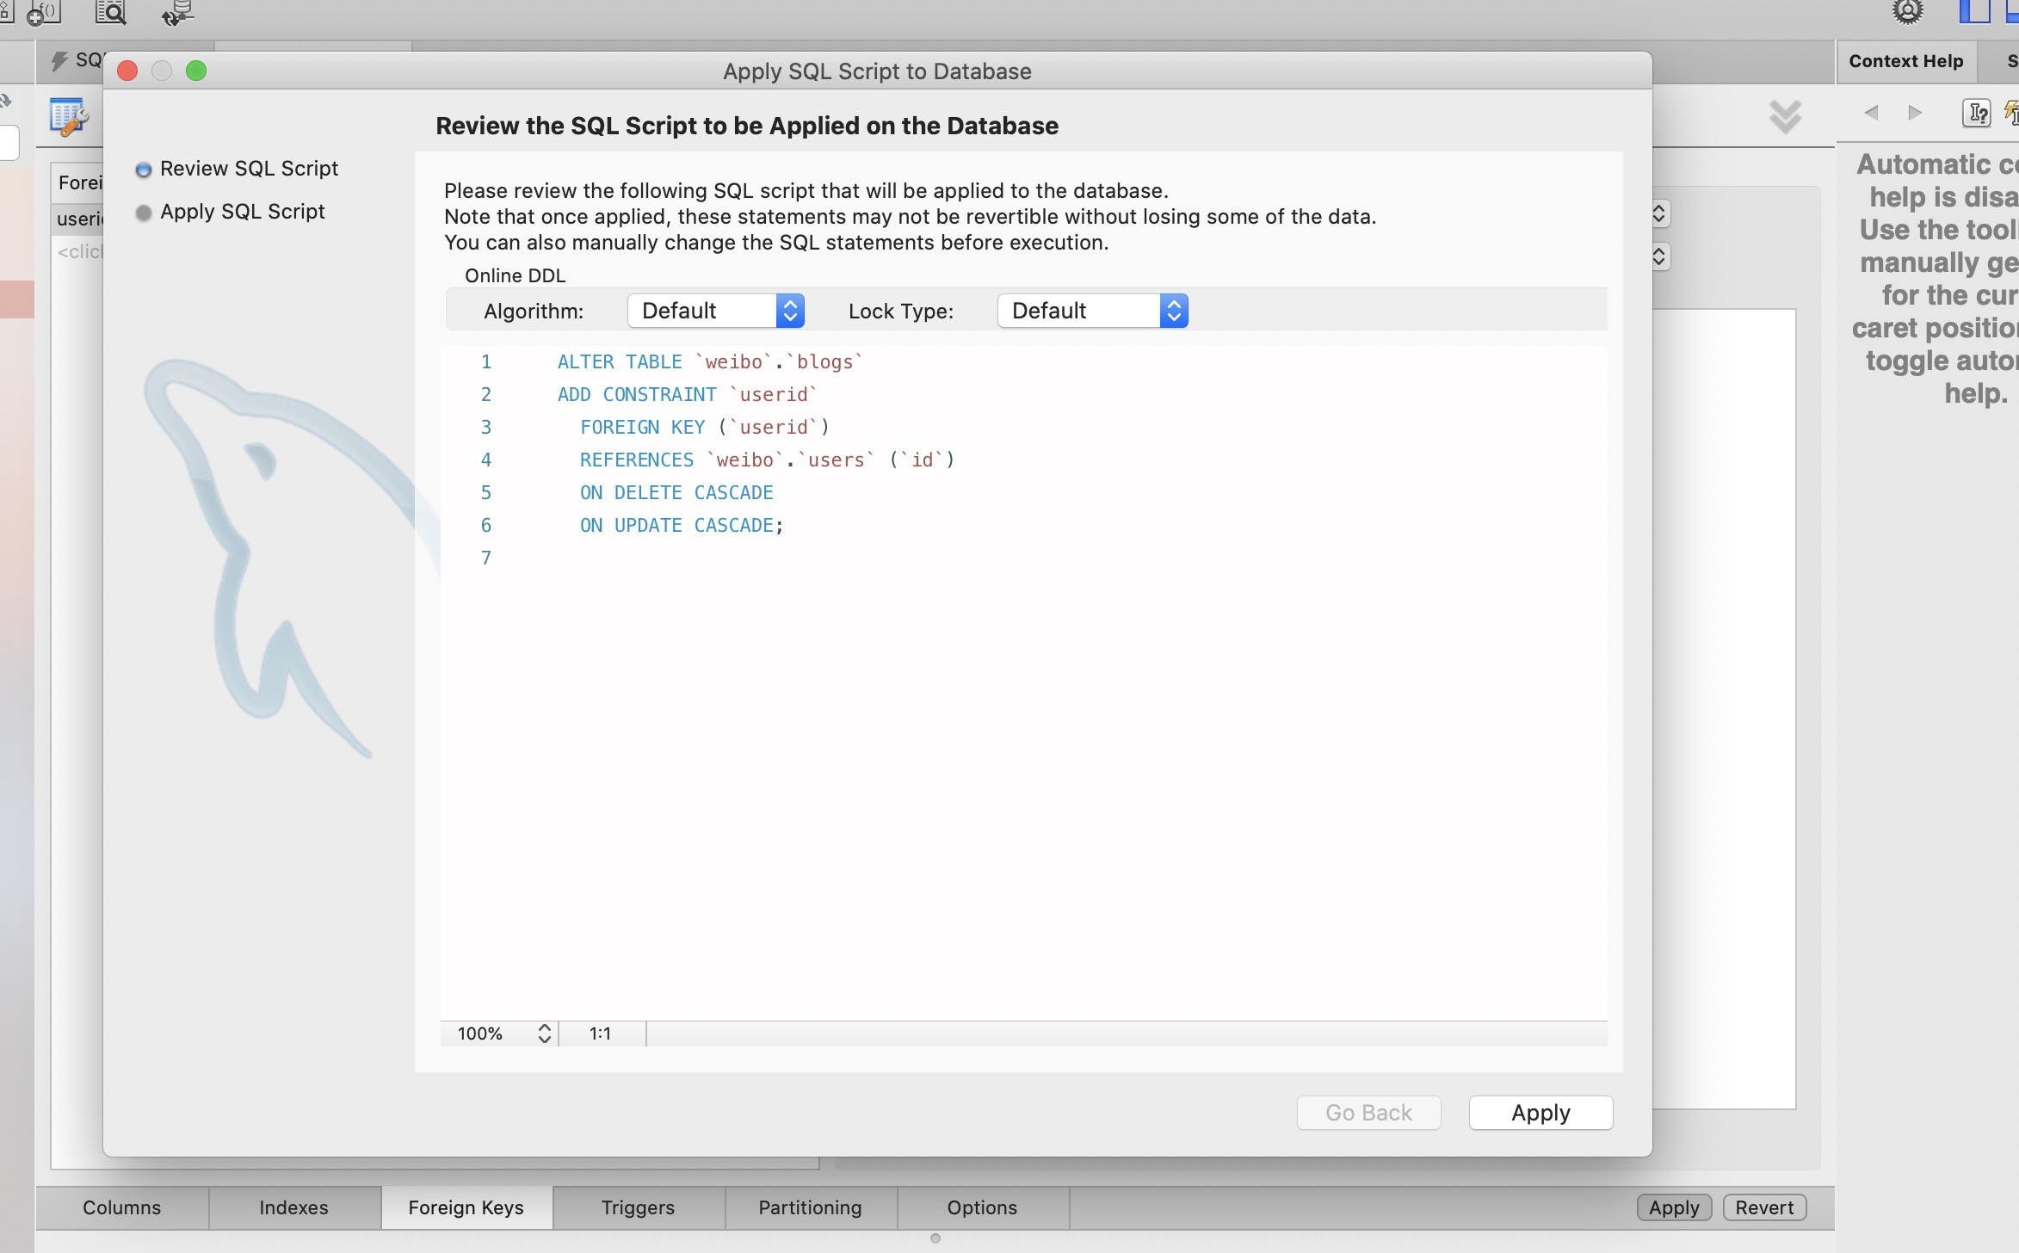2019x1253 pixels.
Task: Click the Revert button
Action: 1764,1207
